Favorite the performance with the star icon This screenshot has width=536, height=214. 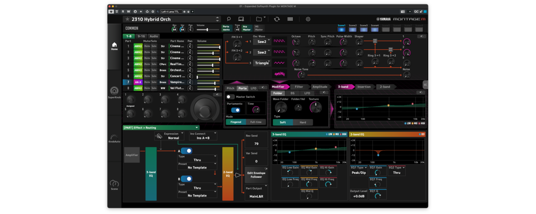click(127, 19)
